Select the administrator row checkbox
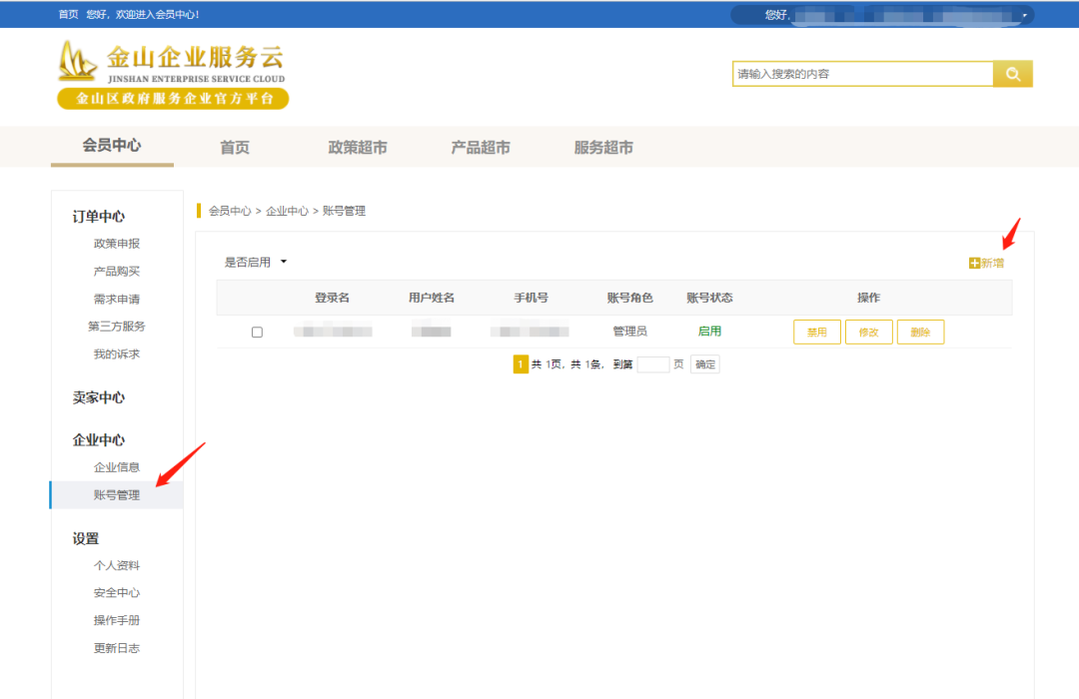This screenshot has height=699, width=1079. coord(257,333)
